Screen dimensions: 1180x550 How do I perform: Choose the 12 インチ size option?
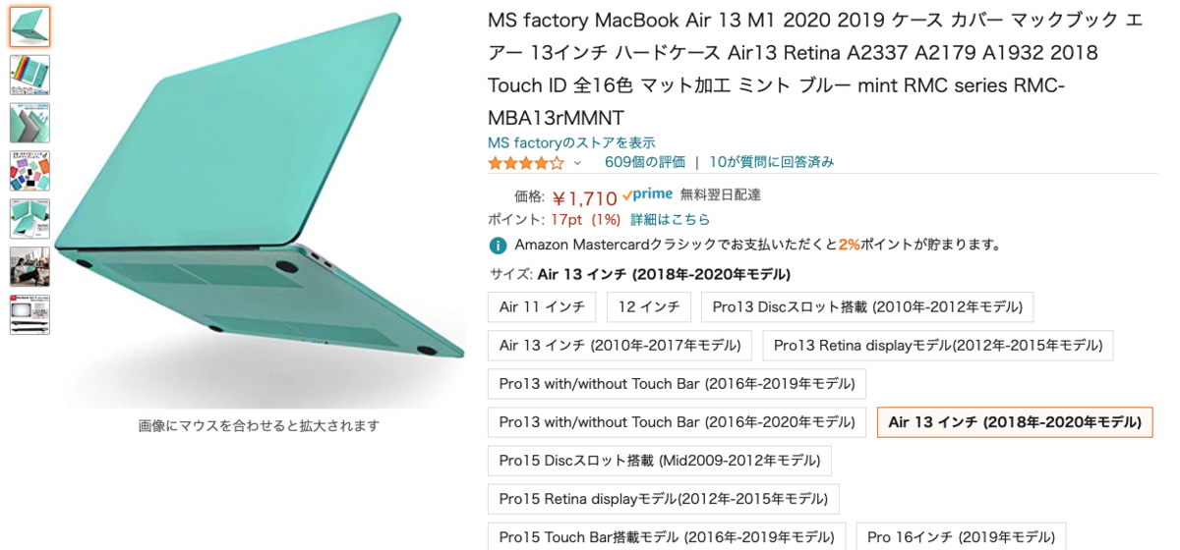[649, 306]
